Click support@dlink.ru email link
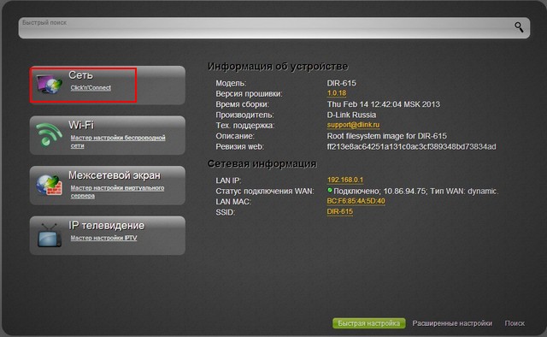 353,125
